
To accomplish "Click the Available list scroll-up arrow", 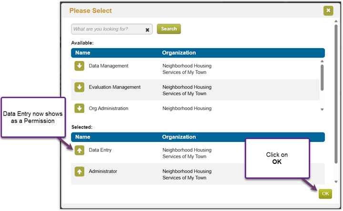I will 322,61.
